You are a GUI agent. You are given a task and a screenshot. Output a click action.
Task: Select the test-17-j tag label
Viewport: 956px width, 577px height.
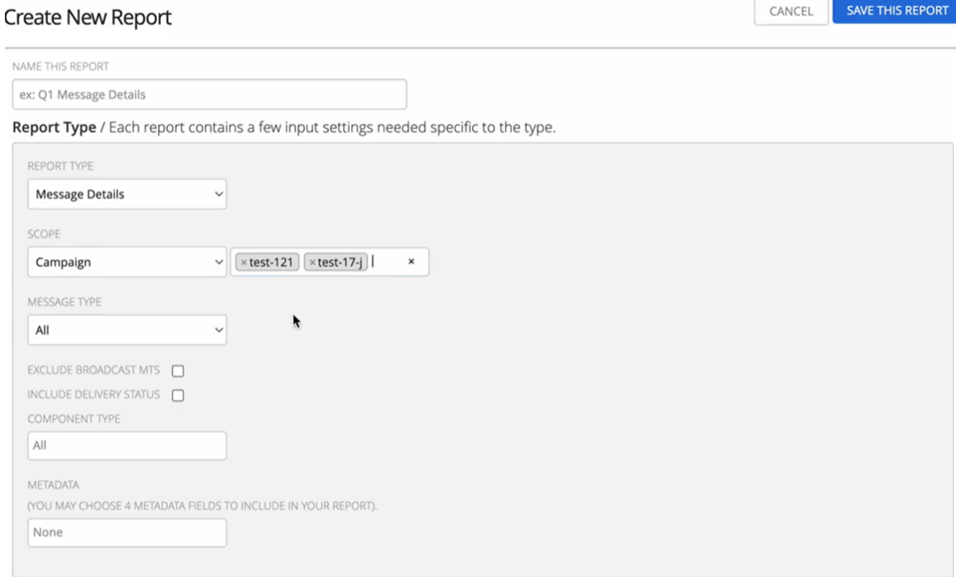click(x=340, y=262)
